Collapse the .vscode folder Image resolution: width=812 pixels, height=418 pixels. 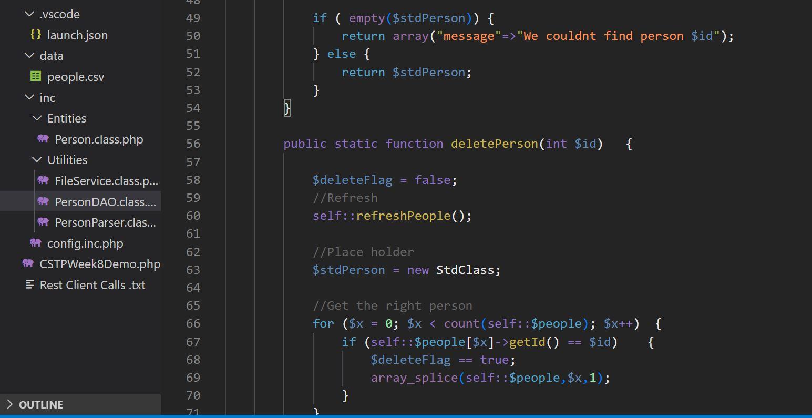pos(29,14)
